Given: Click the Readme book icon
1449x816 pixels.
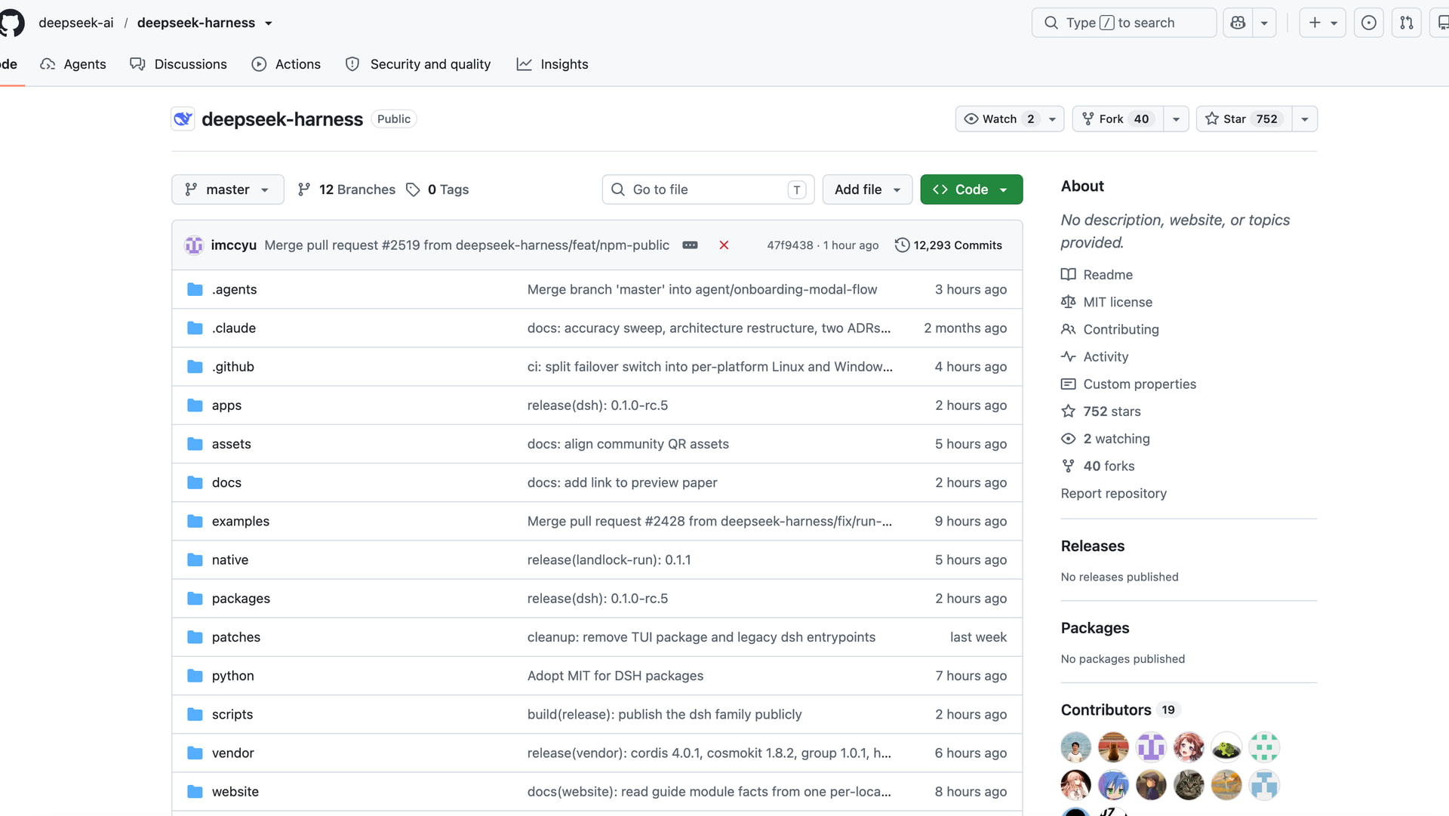Looking at the screenshot, I should tap(1068, 275).
